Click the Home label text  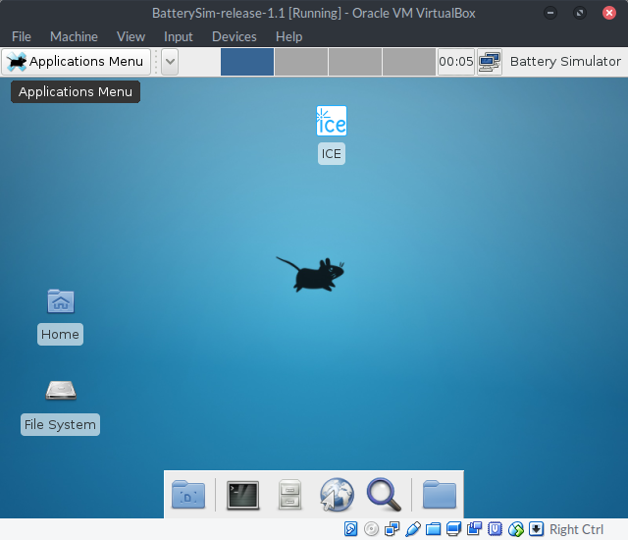[x=60, y=335]
